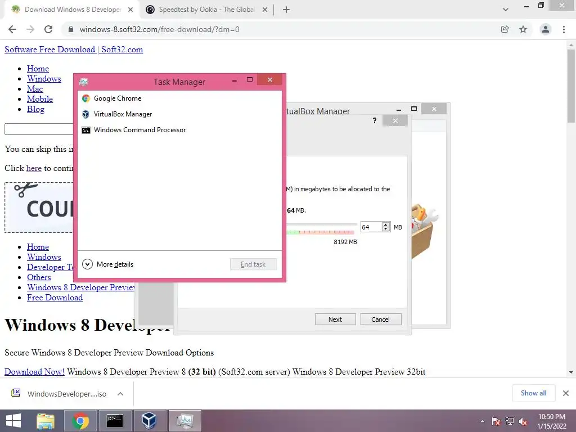Screen dimensions: 576x432
Task: Share this page using the share icon
Action: [505, 29]
